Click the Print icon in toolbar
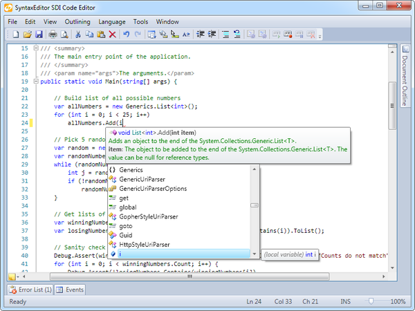 coord(53,34)
